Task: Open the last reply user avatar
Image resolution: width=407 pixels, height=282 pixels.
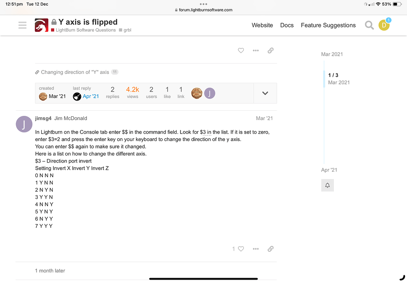Action: pyautogui.click(x=77, y=96)
